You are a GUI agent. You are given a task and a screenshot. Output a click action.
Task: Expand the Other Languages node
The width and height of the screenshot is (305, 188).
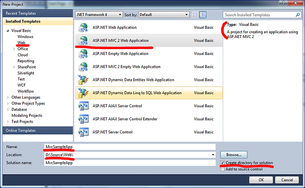(x=8, y=97)
